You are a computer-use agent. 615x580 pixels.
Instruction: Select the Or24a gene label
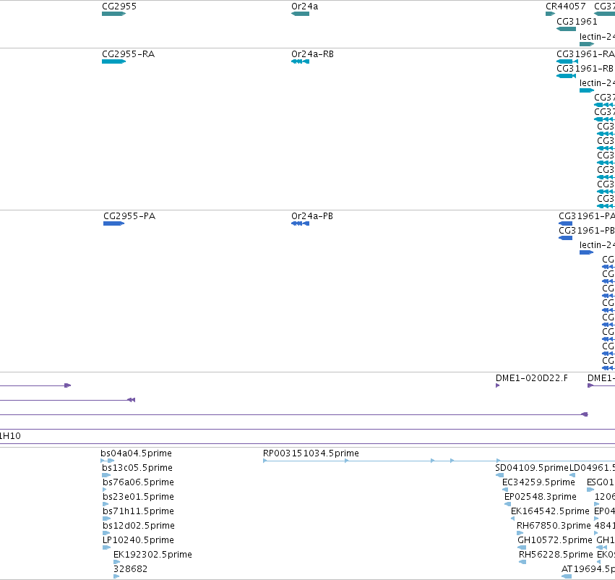305,7
